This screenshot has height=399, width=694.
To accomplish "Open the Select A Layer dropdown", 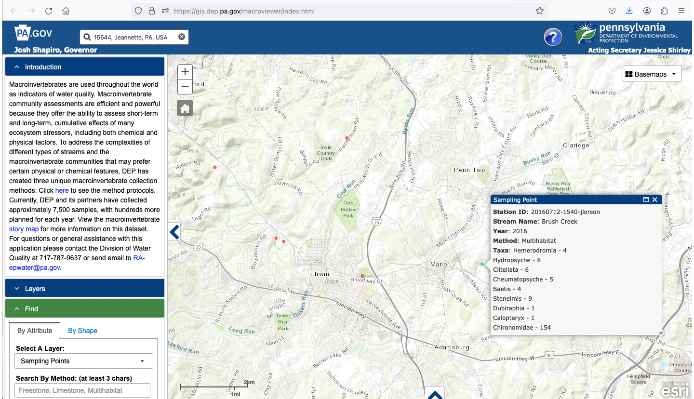I will (84, 361).
